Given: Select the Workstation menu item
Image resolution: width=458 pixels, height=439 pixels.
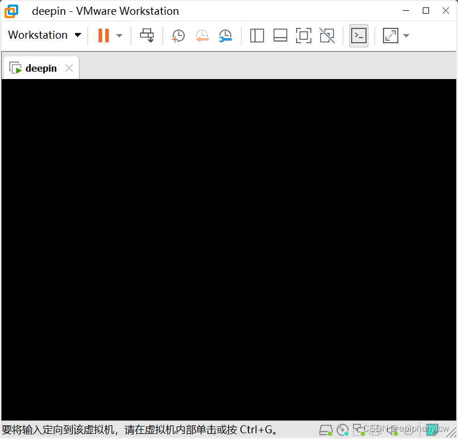Looking at the screenshot, I should point(36,35).
